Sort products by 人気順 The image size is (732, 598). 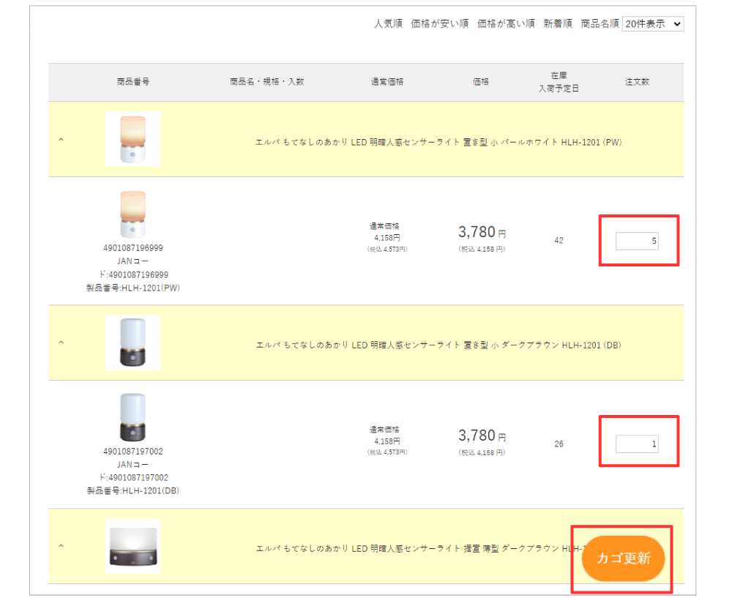[388, 23]
